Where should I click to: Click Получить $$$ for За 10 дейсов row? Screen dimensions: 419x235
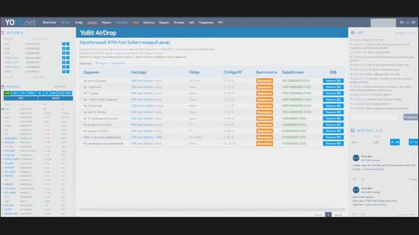pos(333,106)
